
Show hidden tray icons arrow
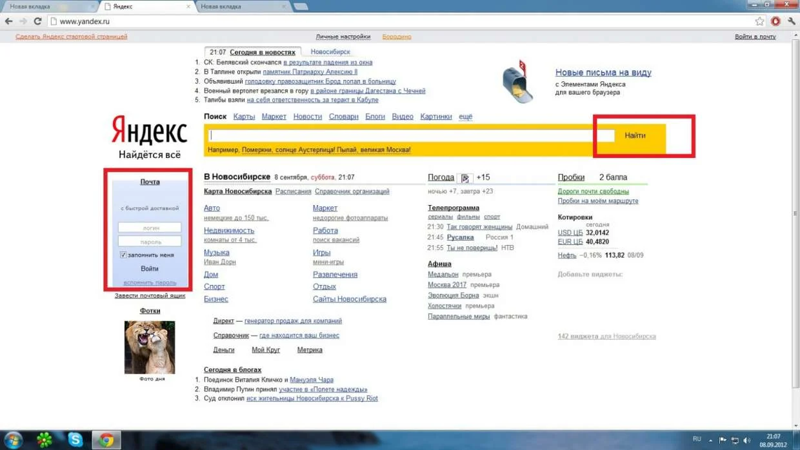click(712, 440)
